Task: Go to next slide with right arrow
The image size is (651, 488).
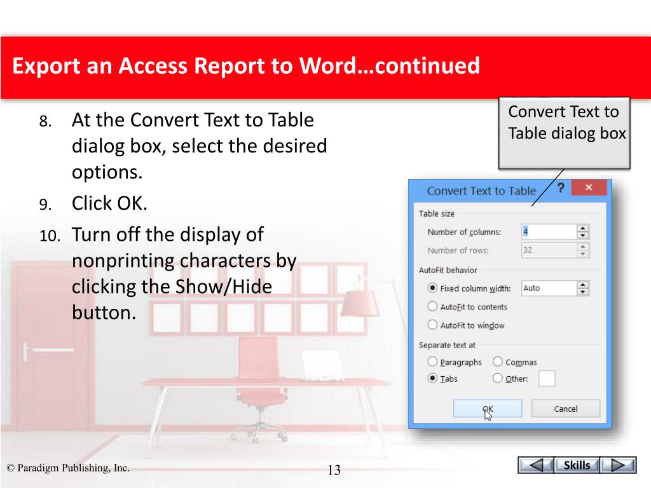Action: pyautogui.click(x=619, y=464)
